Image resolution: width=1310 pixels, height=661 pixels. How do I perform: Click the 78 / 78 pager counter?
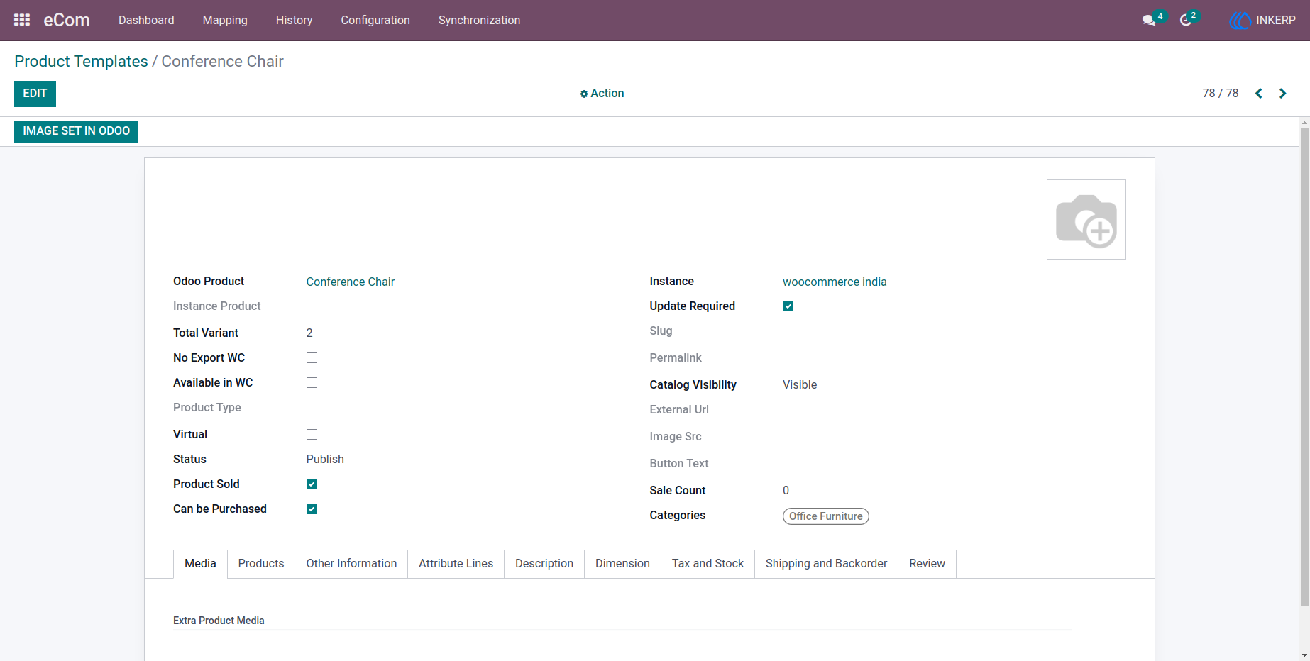click(1220, 94)
